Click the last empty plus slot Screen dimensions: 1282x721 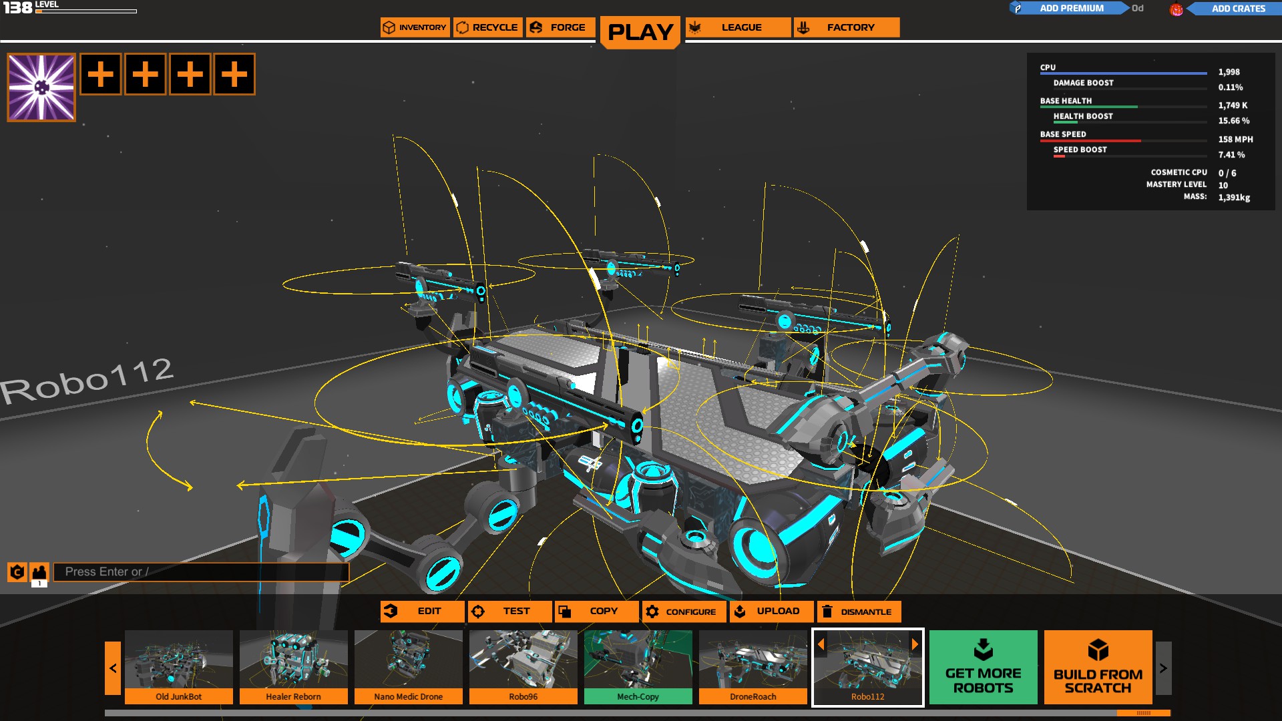(234, 74)
